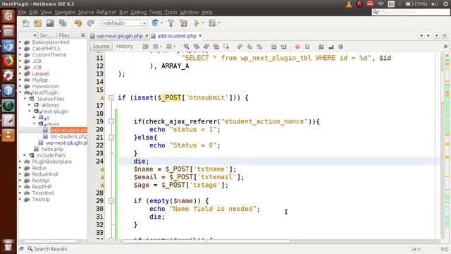Viewport: 451px width, 254px height.
Task: Click the editor split button at toolbar's right end
Action: 445,47
